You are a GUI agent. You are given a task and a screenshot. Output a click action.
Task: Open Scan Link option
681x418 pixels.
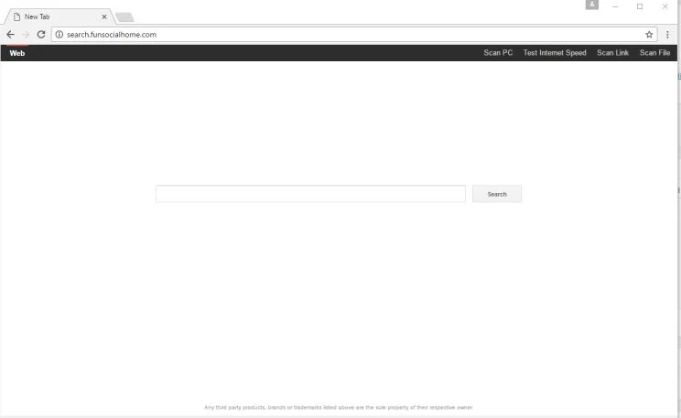(x=612, y=52)
